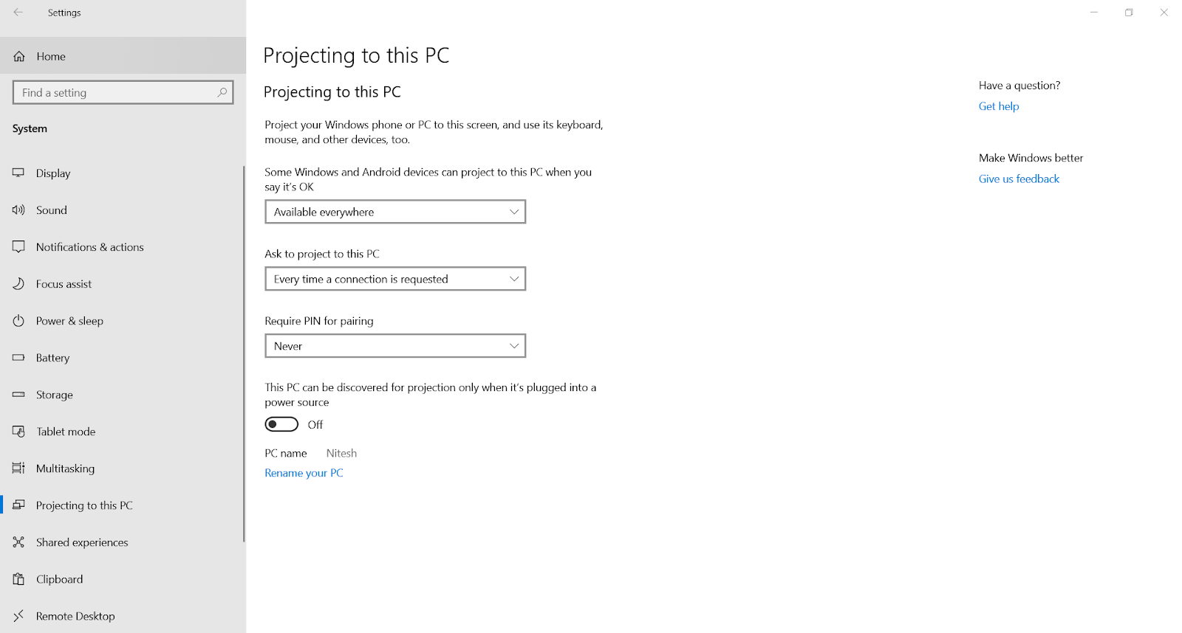Go back using the back arrow
This screenshot has height=633, width=1182.
18,13
